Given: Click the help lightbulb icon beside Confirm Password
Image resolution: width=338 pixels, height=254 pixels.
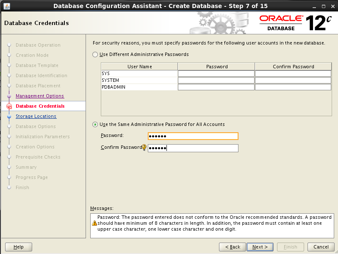Looking at the screenshot, I should [x=144, y=148].
